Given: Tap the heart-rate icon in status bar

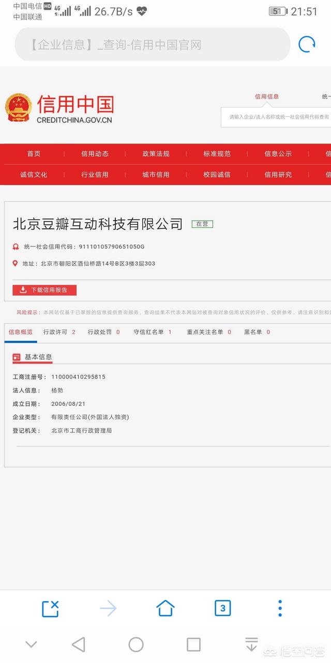Looking at the screenshot, I should click(142, 11).
